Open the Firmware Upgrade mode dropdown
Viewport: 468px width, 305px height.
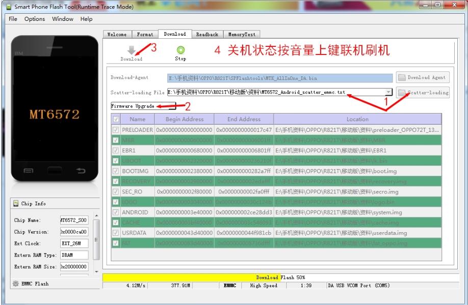143,106
